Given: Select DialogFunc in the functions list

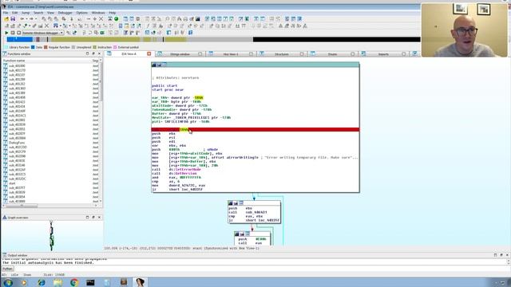Looking at the screenshot, I should (x=17, y=143).
